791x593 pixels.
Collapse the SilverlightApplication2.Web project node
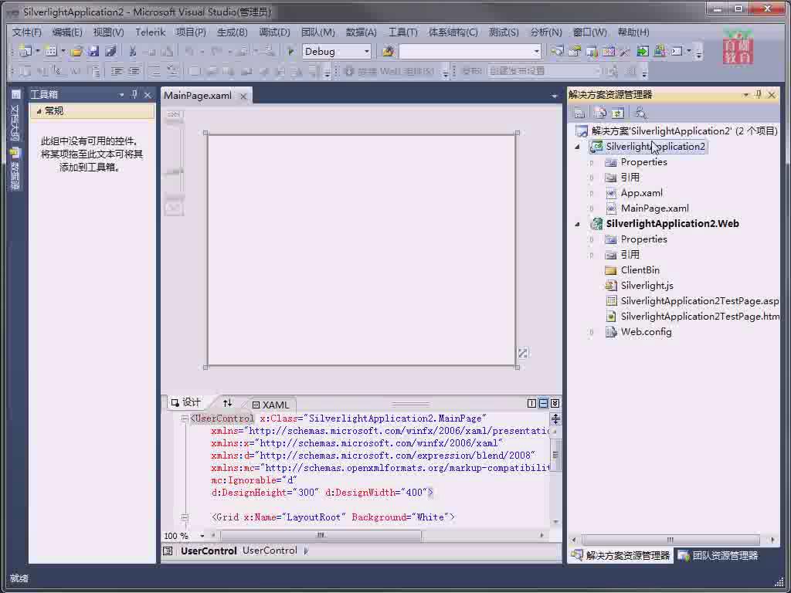pyautogui.click(x=578, y=224)
